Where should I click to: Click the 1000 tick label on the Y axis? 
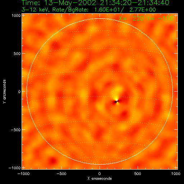[16, 15]
